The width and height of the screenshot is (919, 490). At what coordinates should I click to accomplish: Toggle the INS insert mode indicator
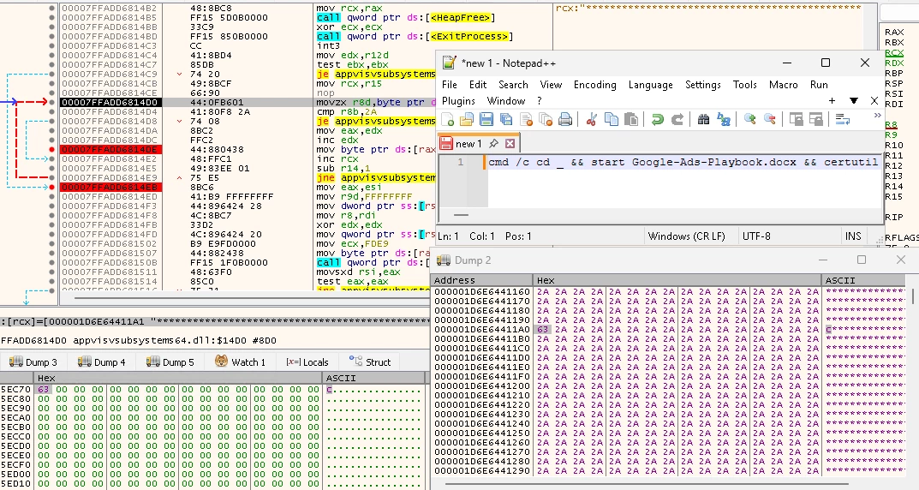click(x=853, y=236)
